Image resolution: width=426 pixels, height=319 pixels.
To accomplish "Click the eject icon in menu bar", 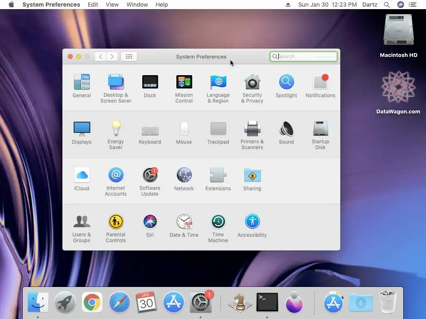I will (288, 5).
